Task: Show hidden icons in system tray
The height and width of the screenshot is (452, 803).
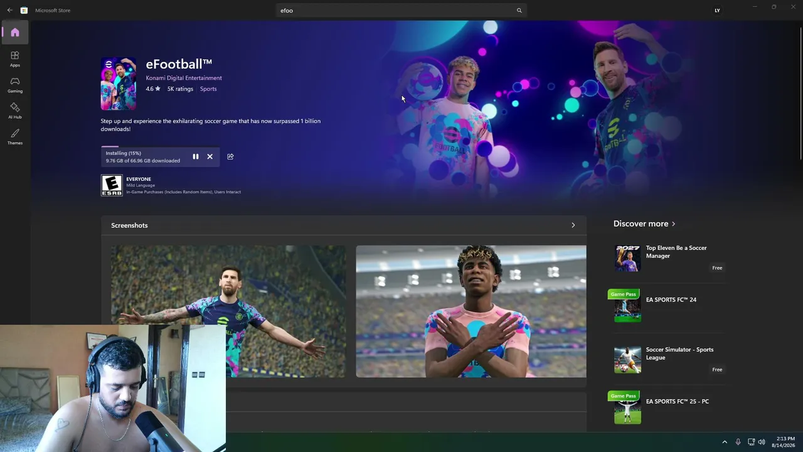Action: 725,442
